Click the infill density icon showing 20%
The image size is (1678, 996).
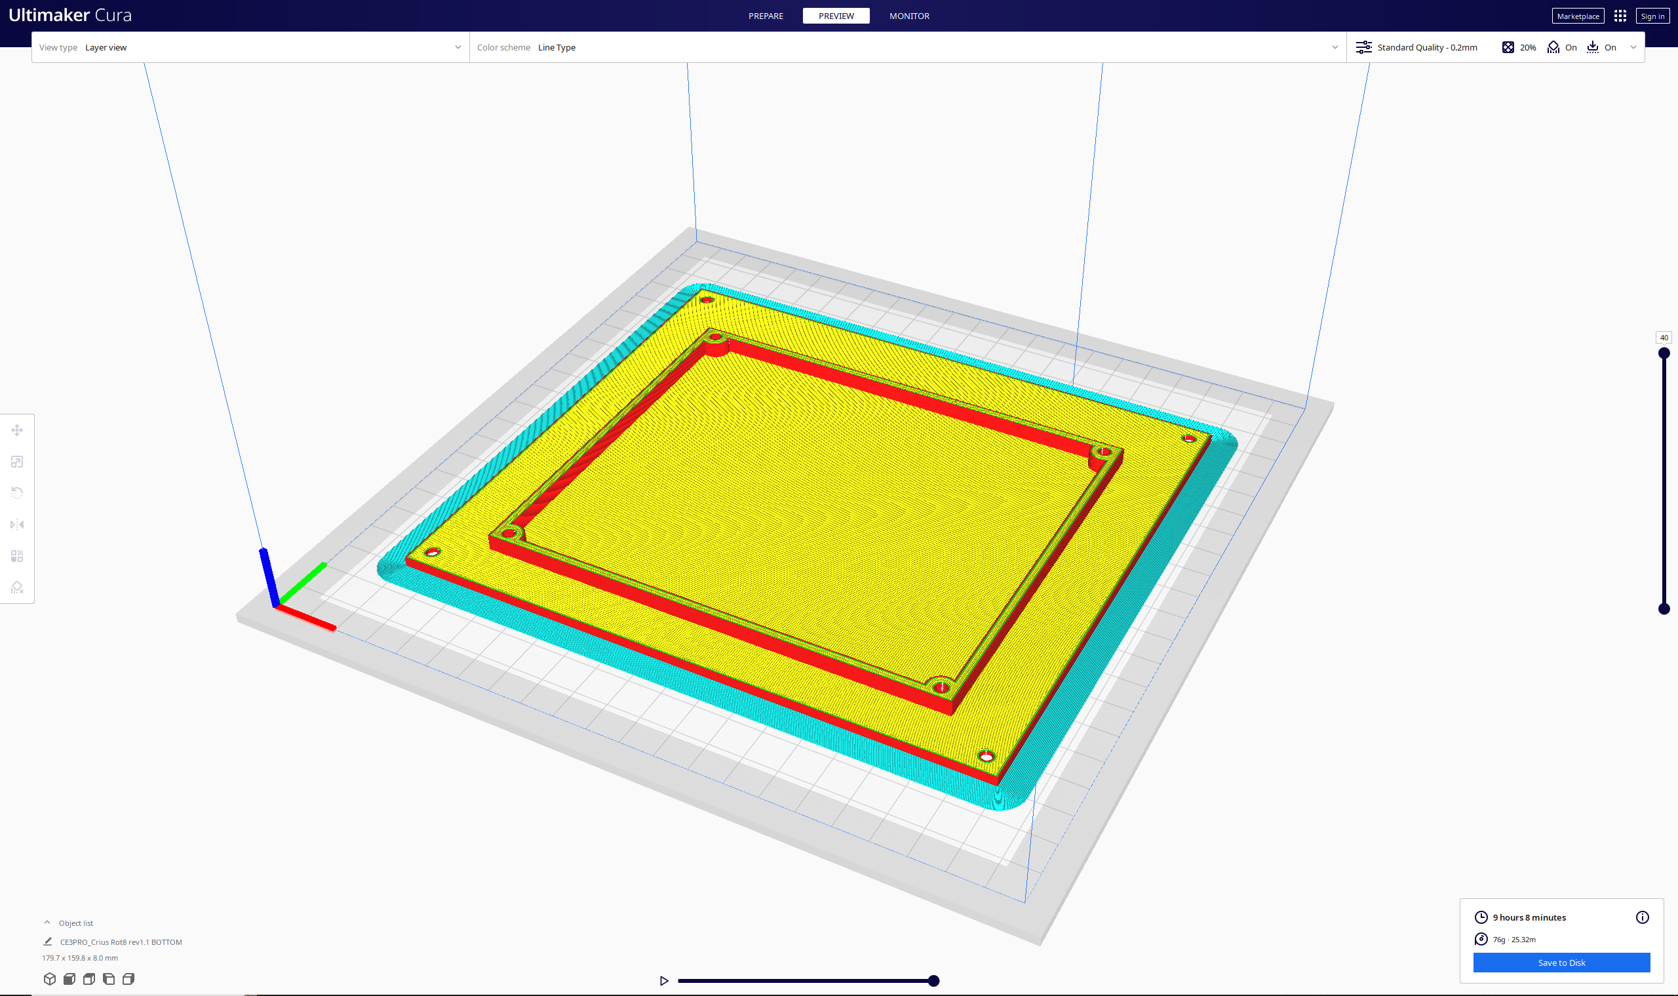pyautogui.click(x=1508, y=47)
